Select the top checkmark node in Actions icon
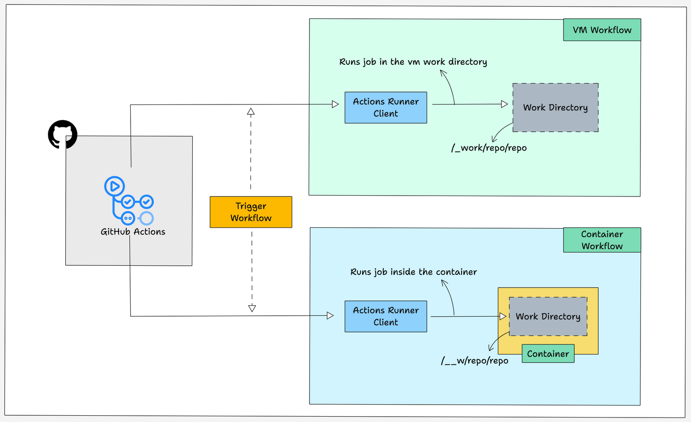 click(x=129, y=201)
